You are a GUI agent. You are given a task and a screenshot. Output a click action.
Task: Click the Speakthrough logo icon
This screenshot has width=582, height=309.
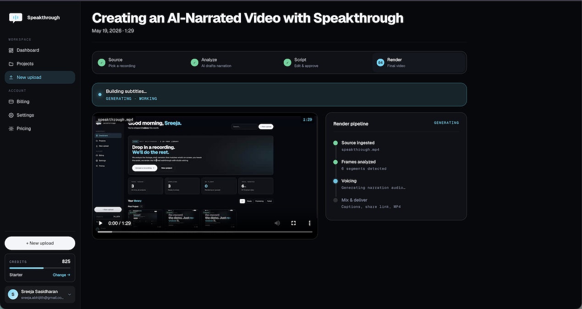pyautogui.click(x=16, y=18)
